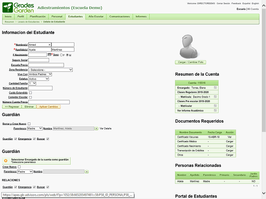Enable the Comedor Escolar checkbox
The width and height of the screenshot is (266, 199).
30,97
